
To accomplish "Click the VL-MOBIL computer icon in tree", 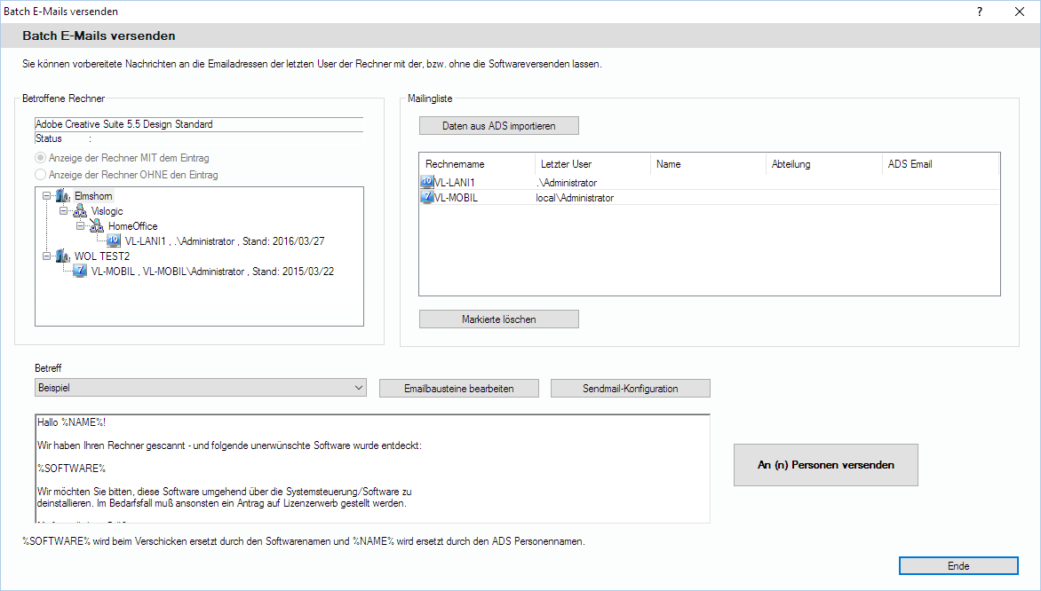I will tap(80, 271).
